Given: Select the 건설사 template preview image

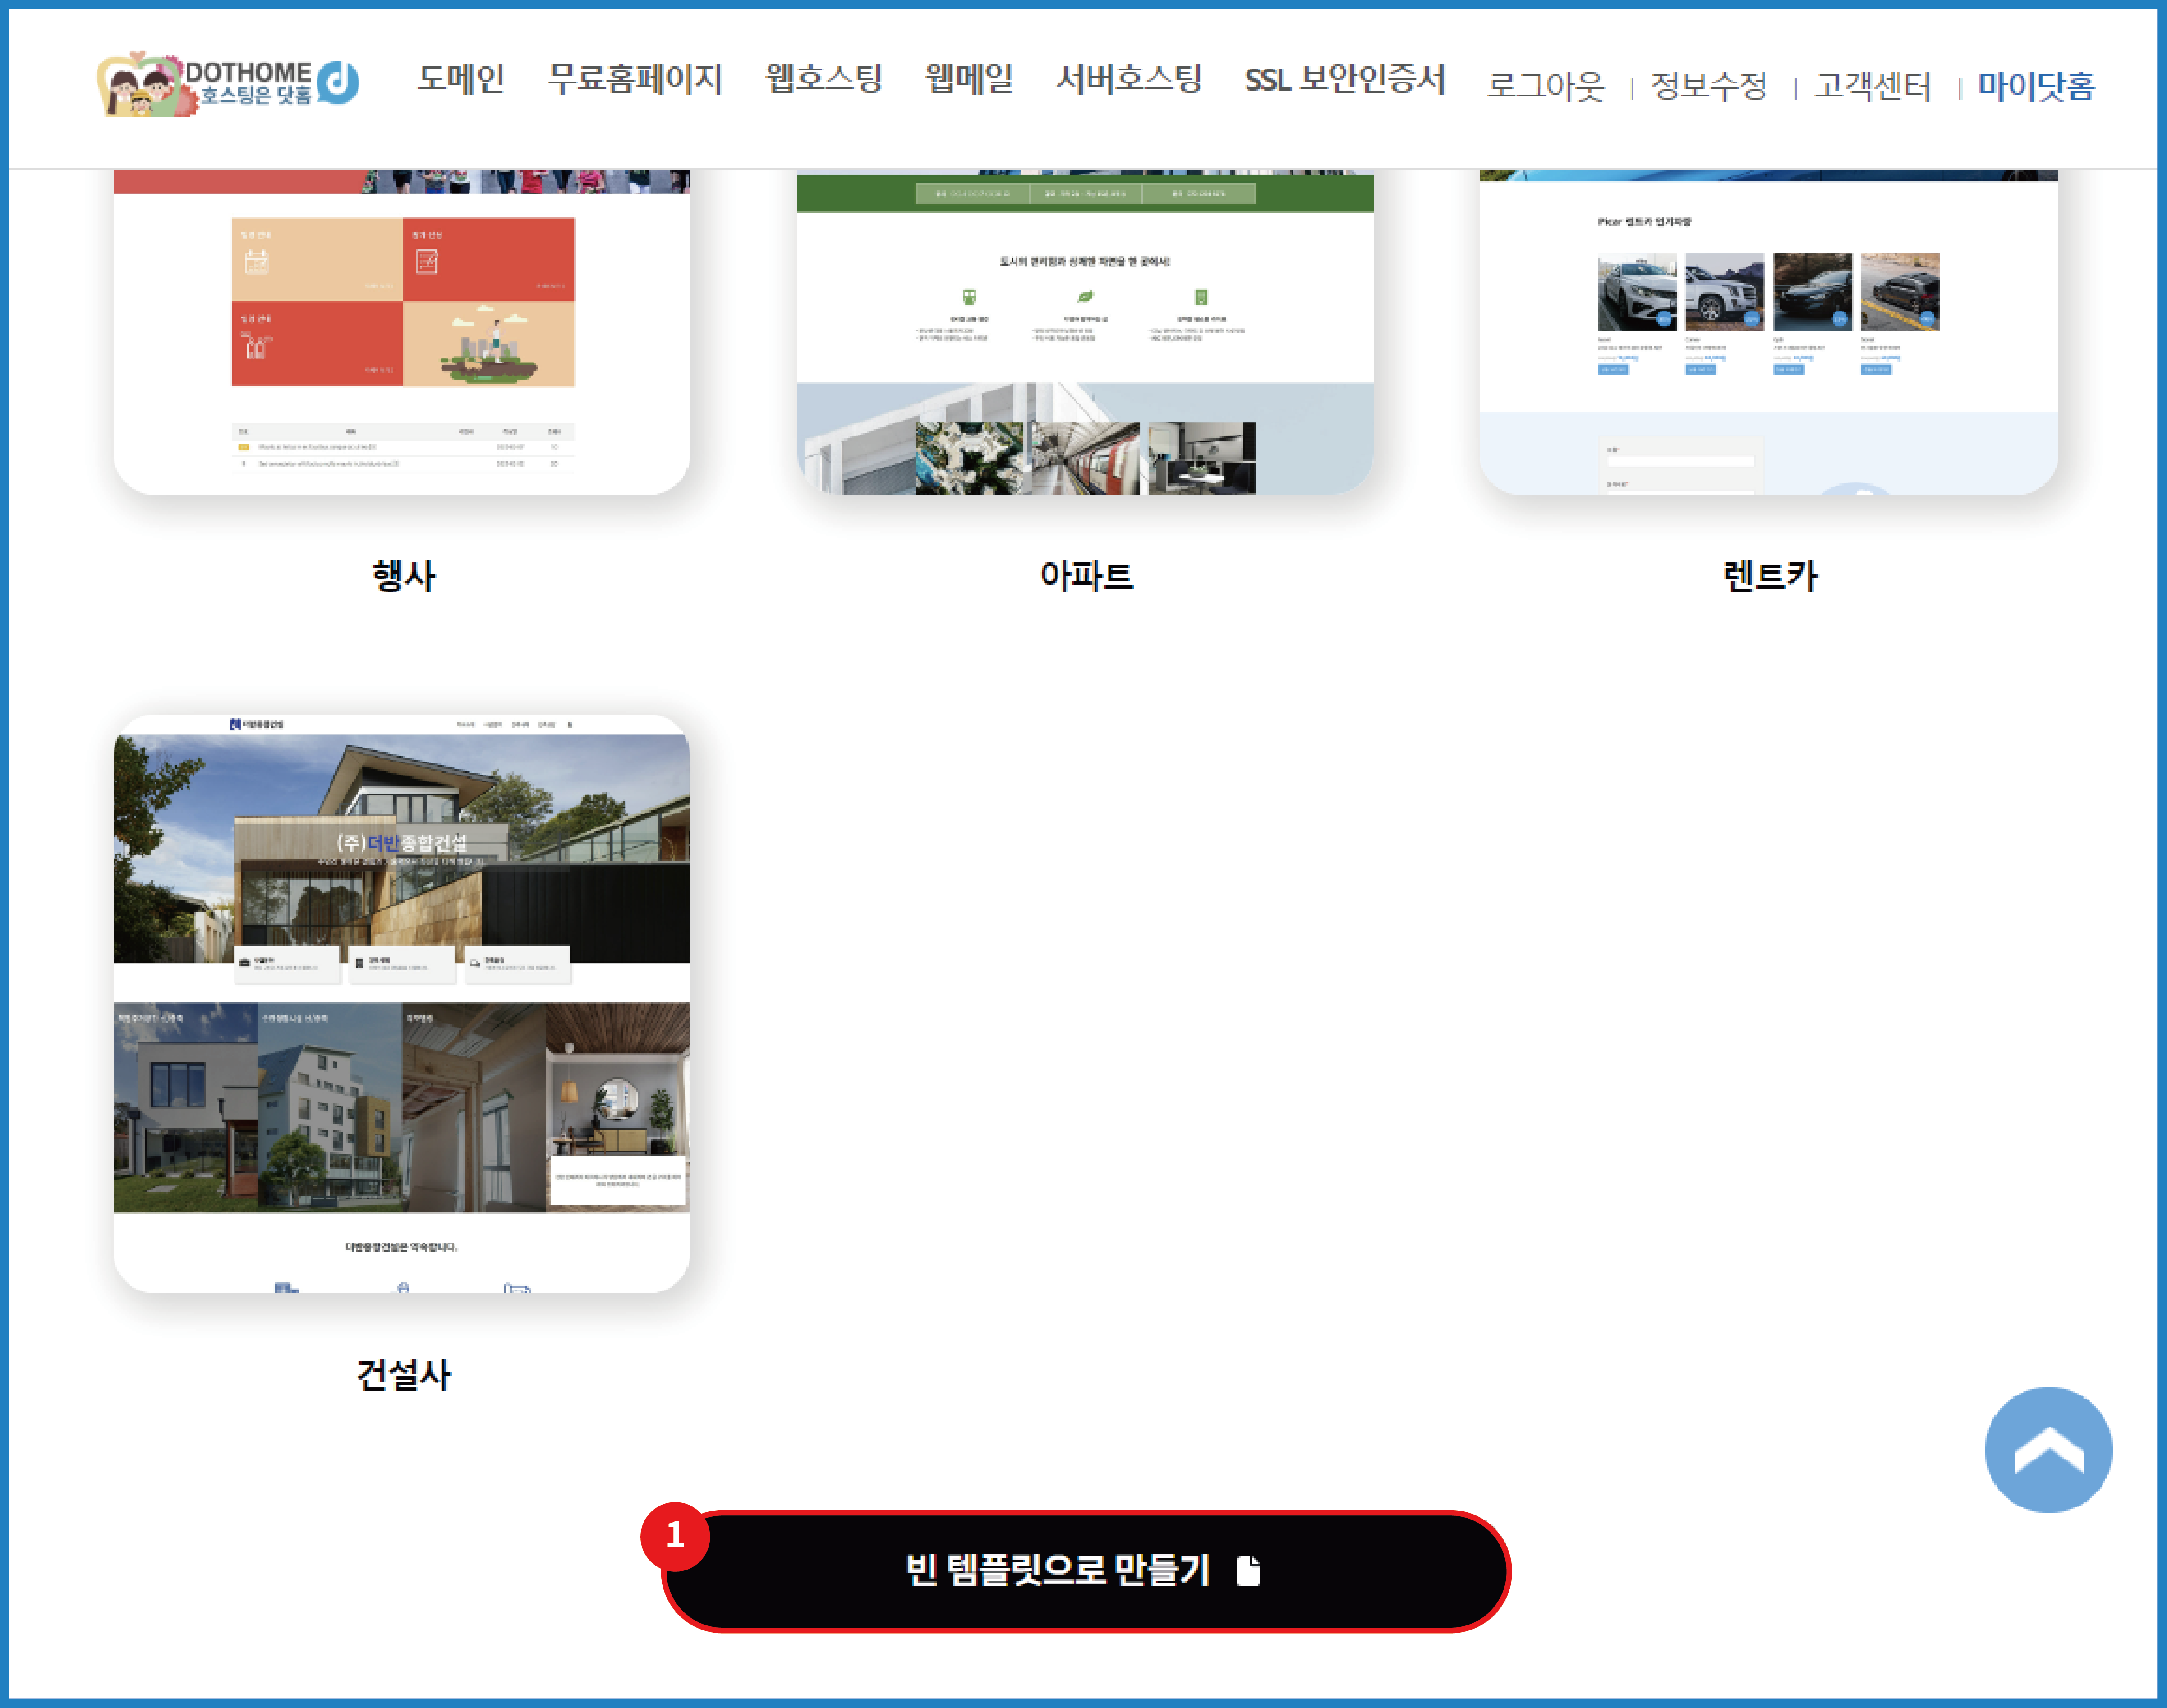Looking at the screenshot, I should (400, 1000).
